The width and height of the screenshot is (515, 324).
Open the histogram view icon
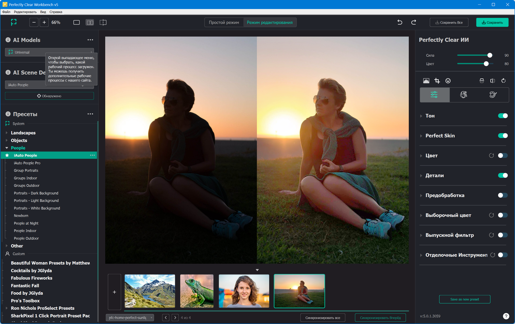pos(426,81)
